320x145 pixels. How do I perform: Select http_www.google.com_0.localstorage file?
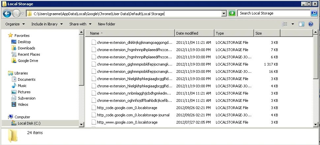(x=127, y=122)
